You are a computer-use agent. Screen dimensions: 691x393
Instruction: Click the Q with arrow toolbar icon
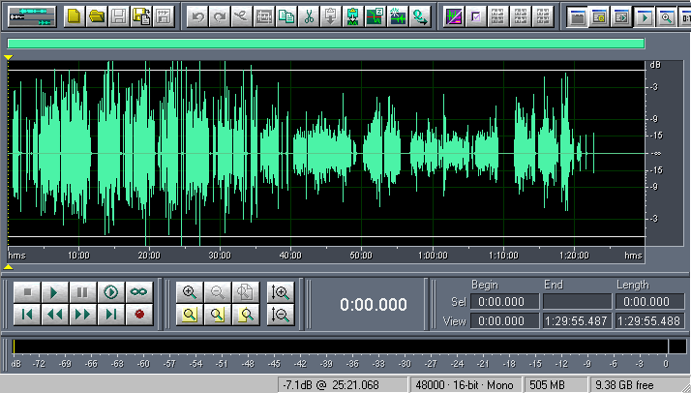pyautogui.click(x=420, y=16)
